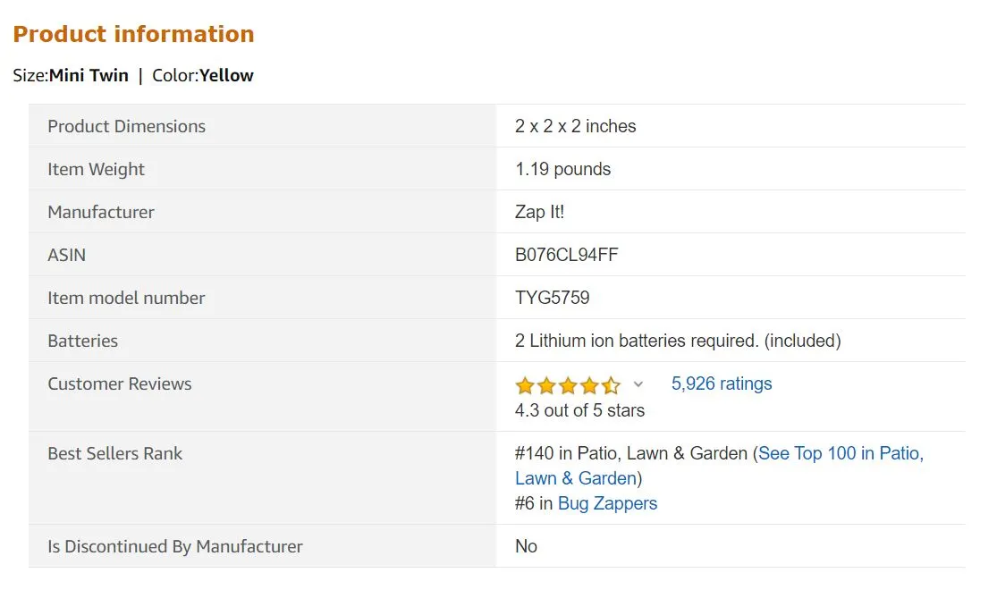Click the 2 x 2 x 2 inches value
997x590 pixels.
pyautogui.click(x=575, y=126)
